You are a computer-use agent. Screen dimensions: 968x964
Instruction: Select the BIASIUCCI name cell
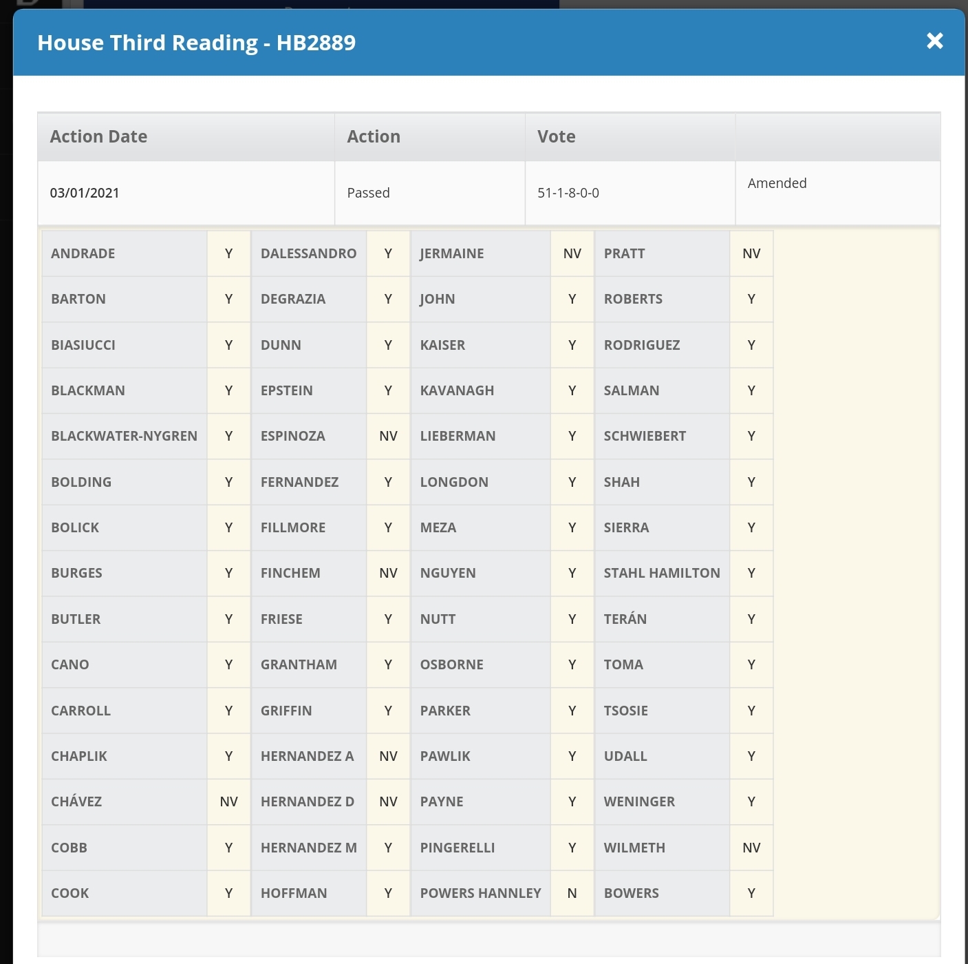click(125, 345)
